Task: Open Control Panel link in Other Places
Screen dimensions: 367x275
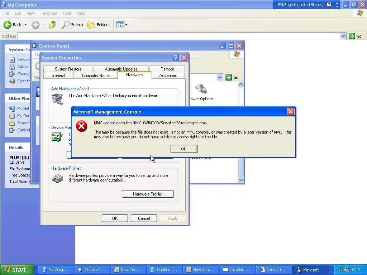Action: point(20,130)
